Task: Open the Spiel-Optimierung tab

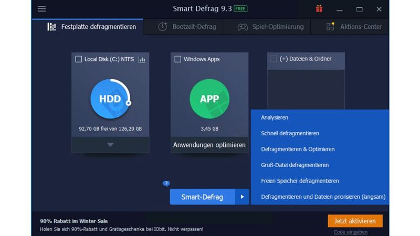Action: click(267, 27)
